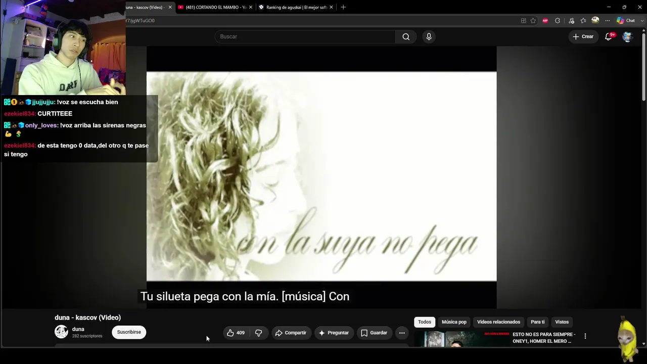Open browser settings and more menu
The height and width of the screenshot is (364, 647).
click(608, 21)
